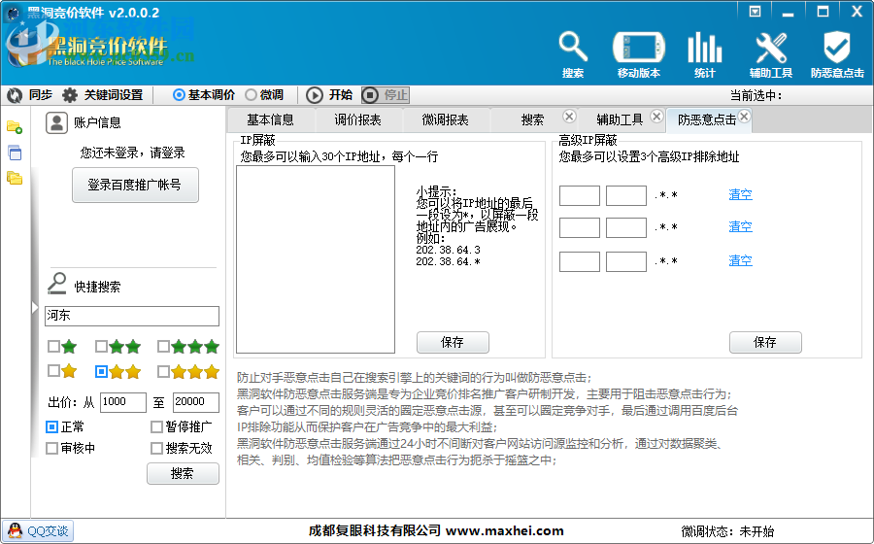Viewport: 874px width, 544px height.
Task: Click the 登录百度推广帐号 login button
Action: coord(135,185)
